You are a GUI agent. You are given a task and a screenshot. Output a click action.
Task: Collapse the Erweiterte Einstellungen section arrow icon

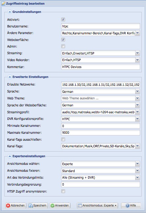coord(10,77)
